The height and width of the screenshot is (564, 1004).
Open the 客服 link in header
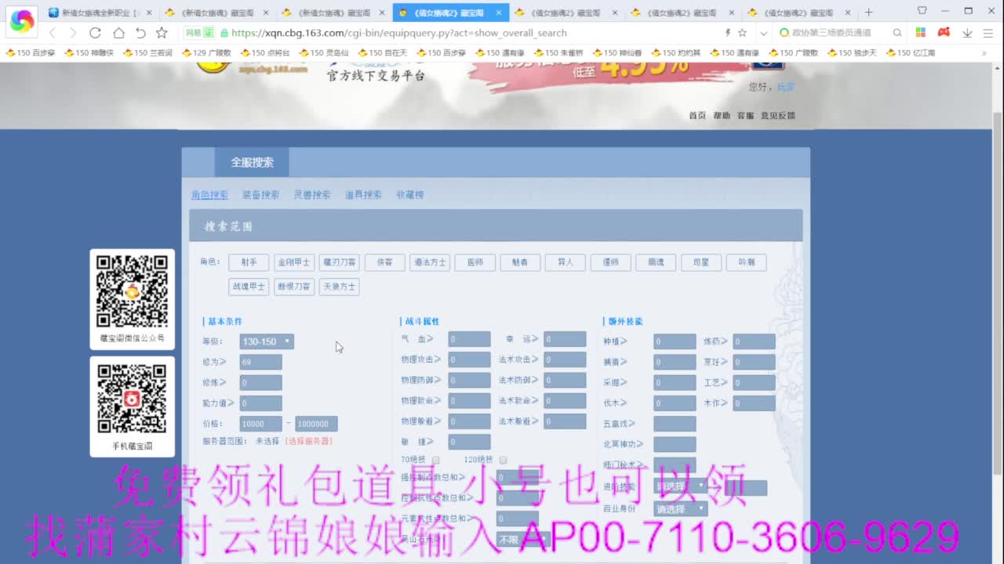pos(745,115)
